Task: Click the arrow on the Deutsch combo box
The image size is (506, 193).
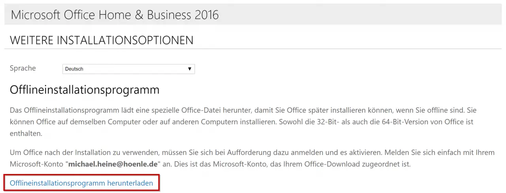Action: pyautogui.click(x=190, y=69)
